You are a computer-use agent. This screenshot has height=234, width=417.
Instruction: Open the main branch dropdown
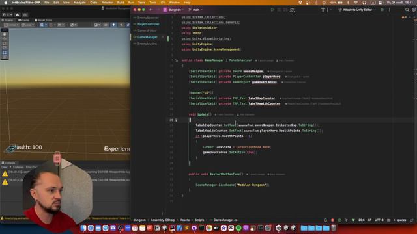(x=195, y=10)
